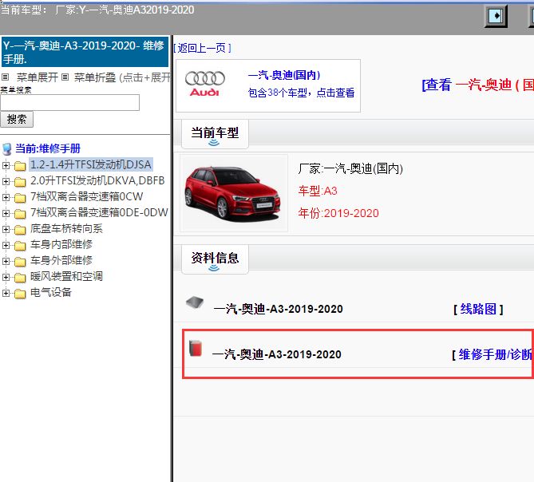The width and height of the screenshot is (534, 482).
Task: Click the folder icon for 7档双离合器变速箱0DE-0DW
Action: pyautogui.click(x=20, y=214)
